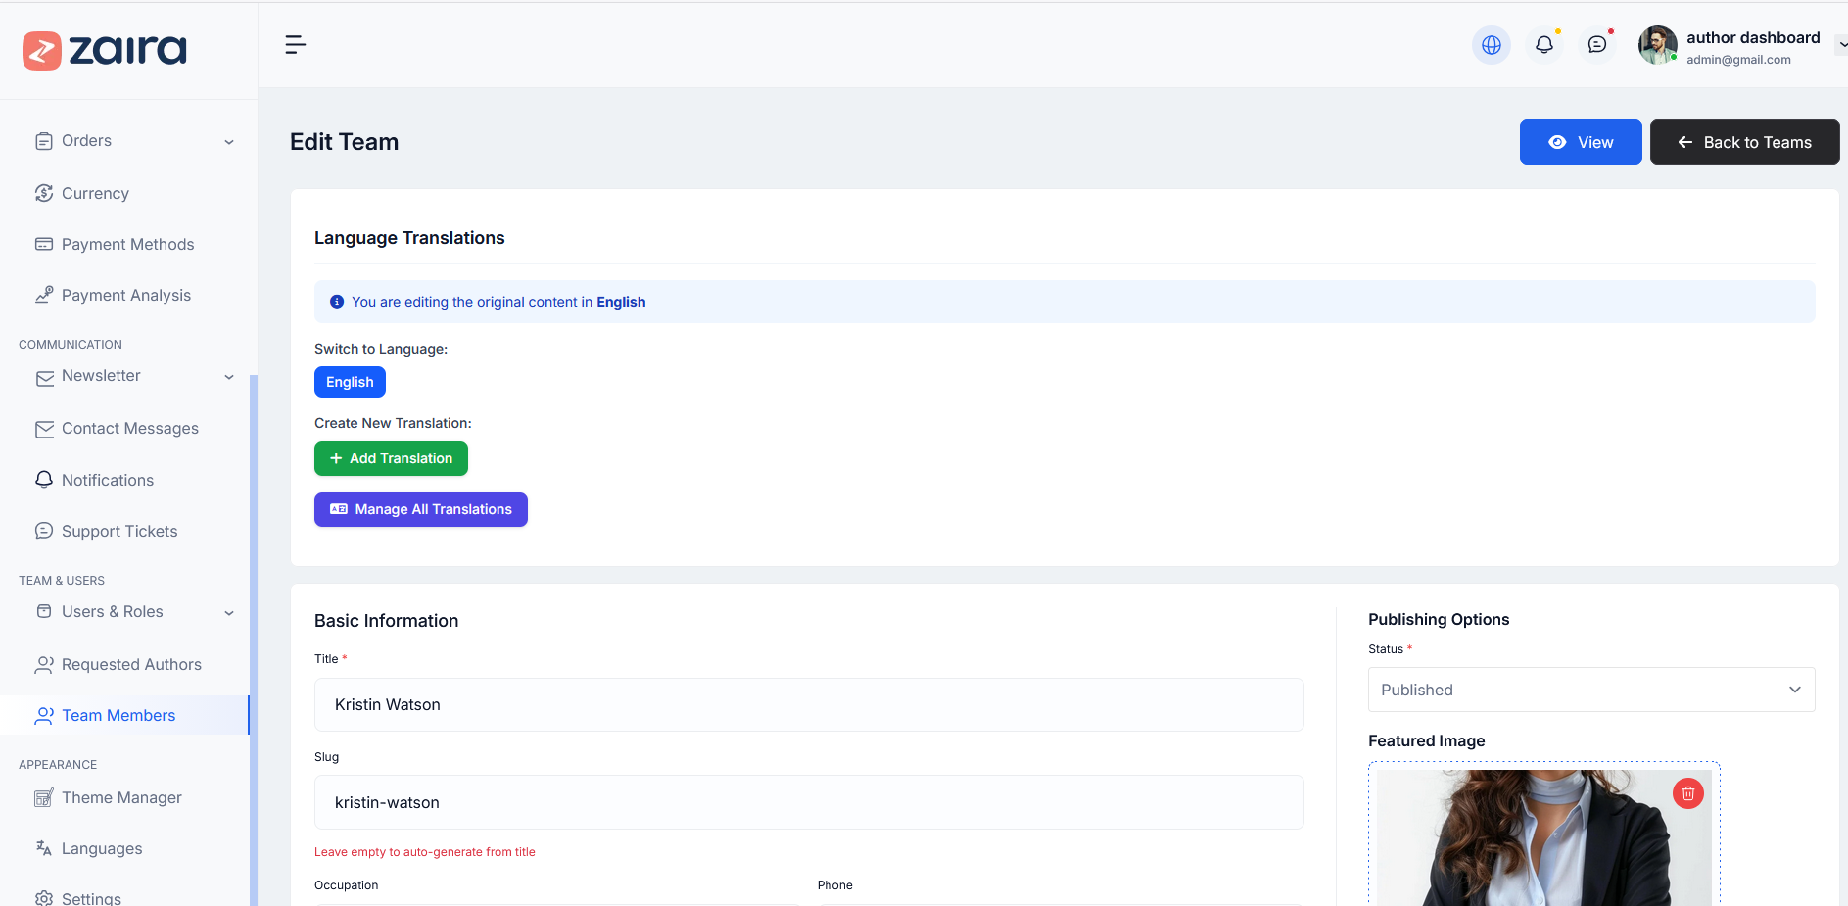The width and height of the screenshot is (1848, 906).
Task: Open the notifications bell in header
Action: pos(1543,45)
